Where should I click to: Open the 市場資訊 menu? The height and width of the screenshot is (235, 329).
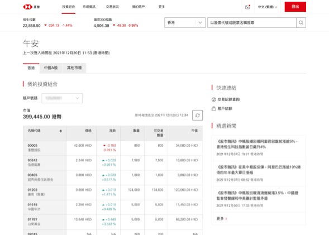(89, 7)
